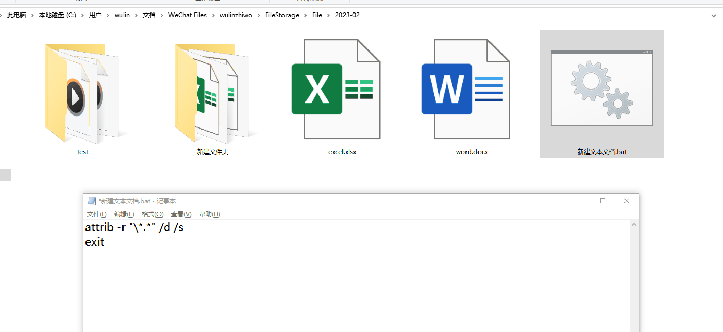Go to File in the address path
This screenshot has height=332, width=723.
point(317,15)
